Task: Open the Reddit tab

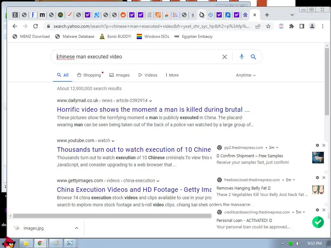Action: click(123, 15)
